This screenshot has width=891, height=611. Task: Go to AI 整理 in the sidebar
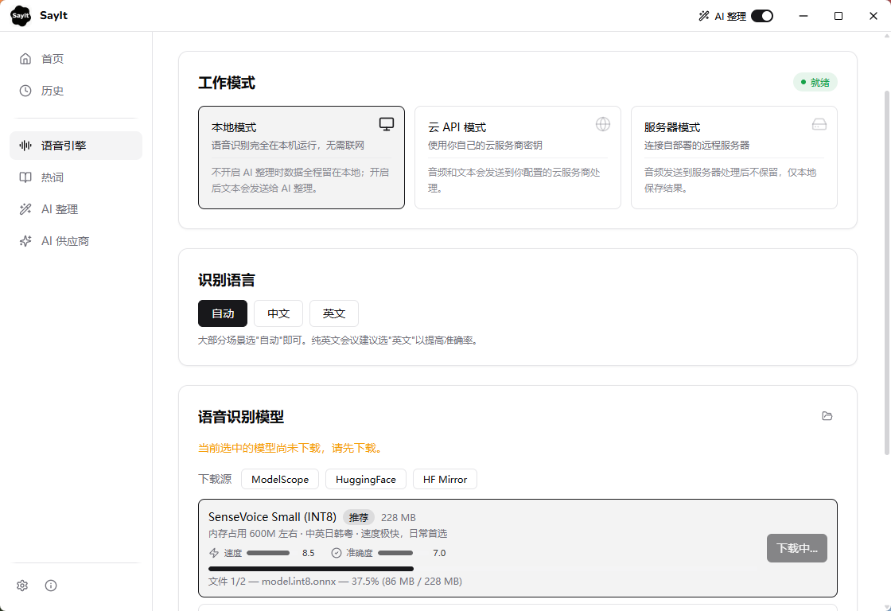(x=76, y=209)
